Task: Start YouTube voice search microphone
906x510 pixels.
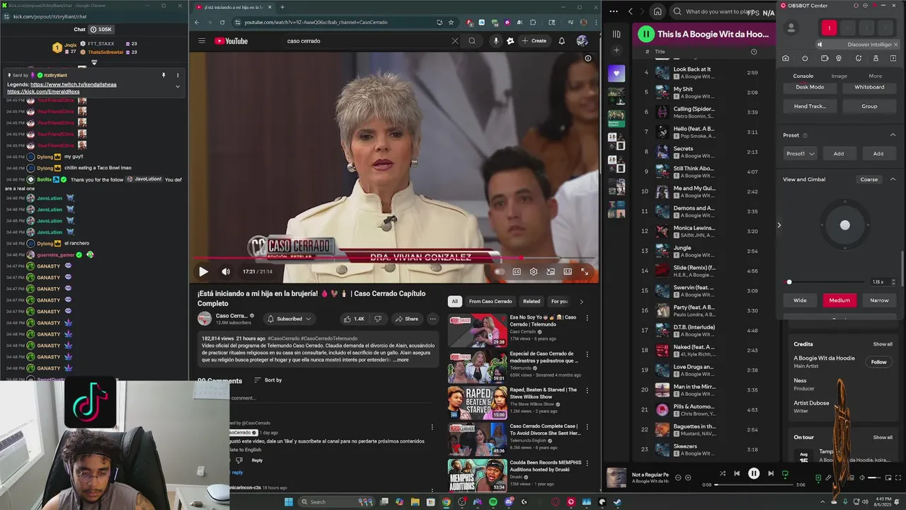Action: [x=495, y=41]
